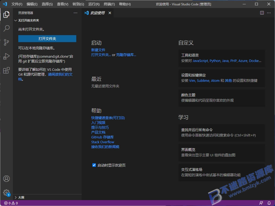
Task: Open the 查找并运行所有命令 card
Action: coord(222,133)
